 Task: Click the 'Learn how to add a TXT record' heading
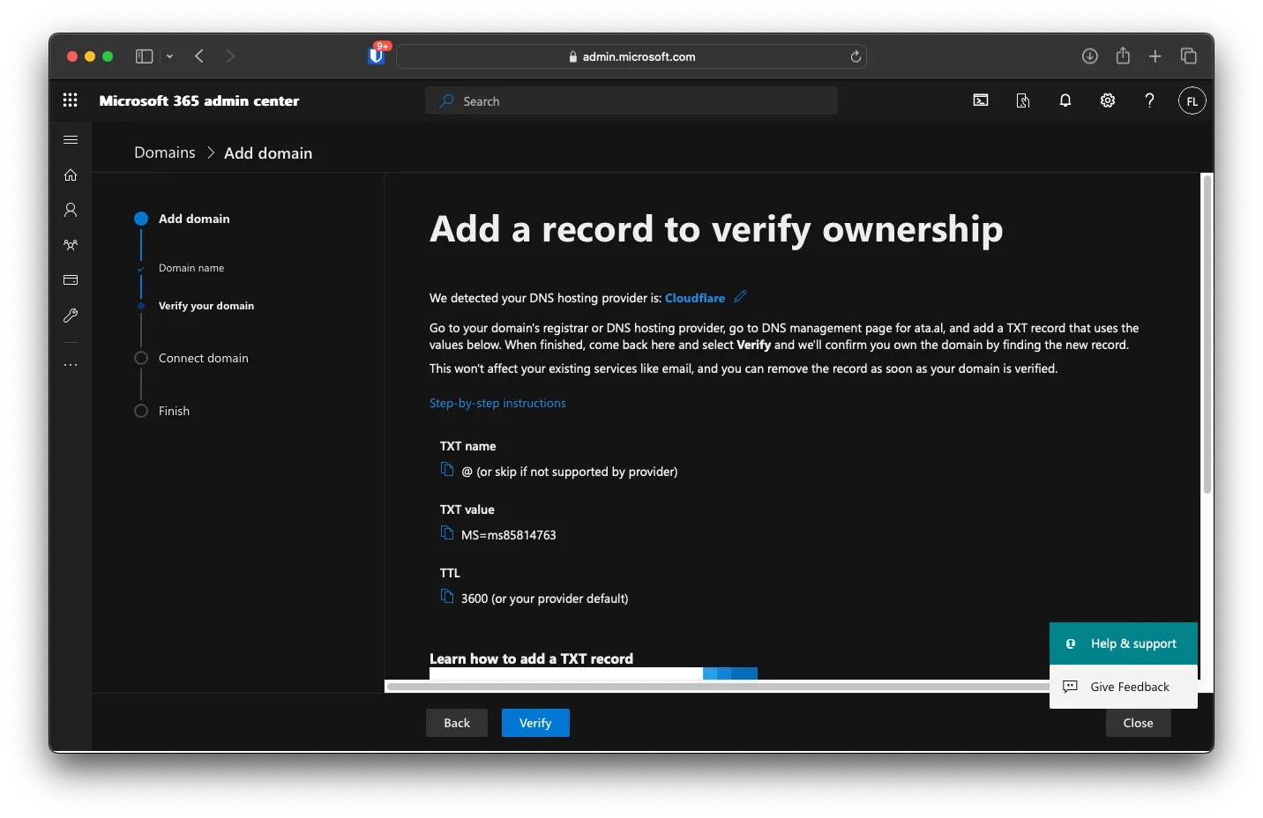pyautogui.click(x=531, y=658)
